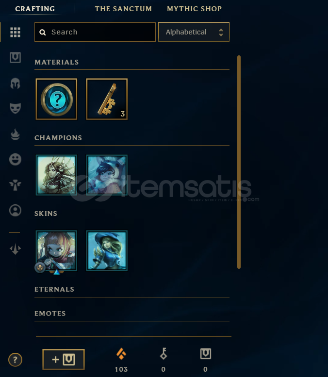Click the add chest purchase button
328x377 pixels.
click(x=64, y=360)
